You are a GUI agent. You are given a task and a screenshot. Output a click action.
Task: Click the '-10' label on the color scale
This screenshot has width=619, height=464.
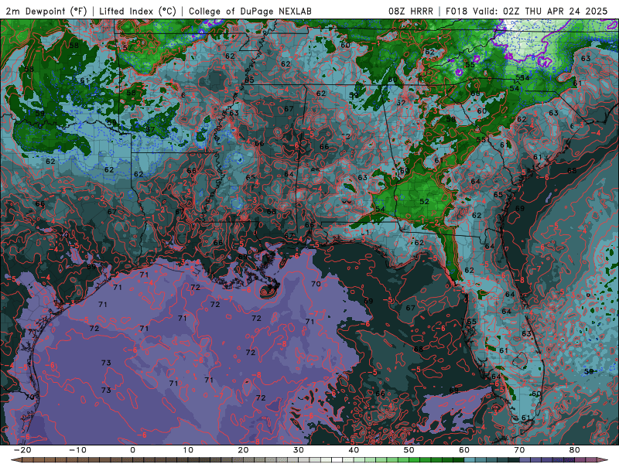77,450
